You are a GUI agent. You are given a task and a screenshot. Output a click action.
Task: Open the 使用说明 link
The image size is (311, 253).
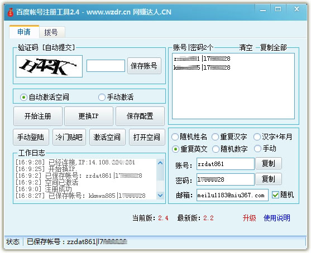(x=277, y=218)
